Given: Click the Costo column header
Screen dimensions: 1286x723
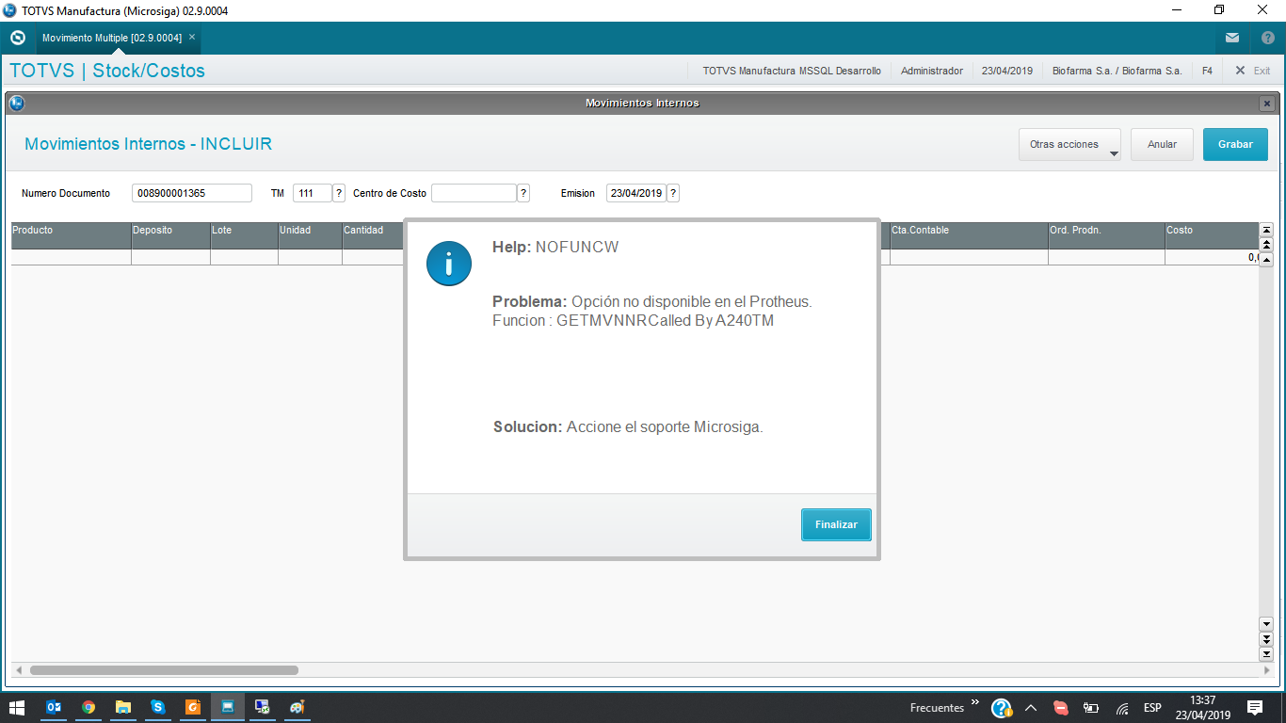Looking at the screenshot, I should [x=1212, y=235].
